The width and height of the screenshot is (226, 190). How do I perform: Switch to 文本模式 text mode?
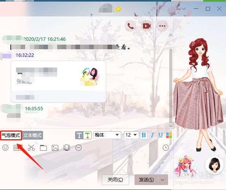[x=32, y=135]
